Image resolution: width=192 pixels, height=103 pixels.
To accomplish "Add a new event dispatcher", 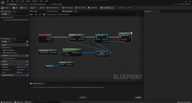I will coord(27,75).
